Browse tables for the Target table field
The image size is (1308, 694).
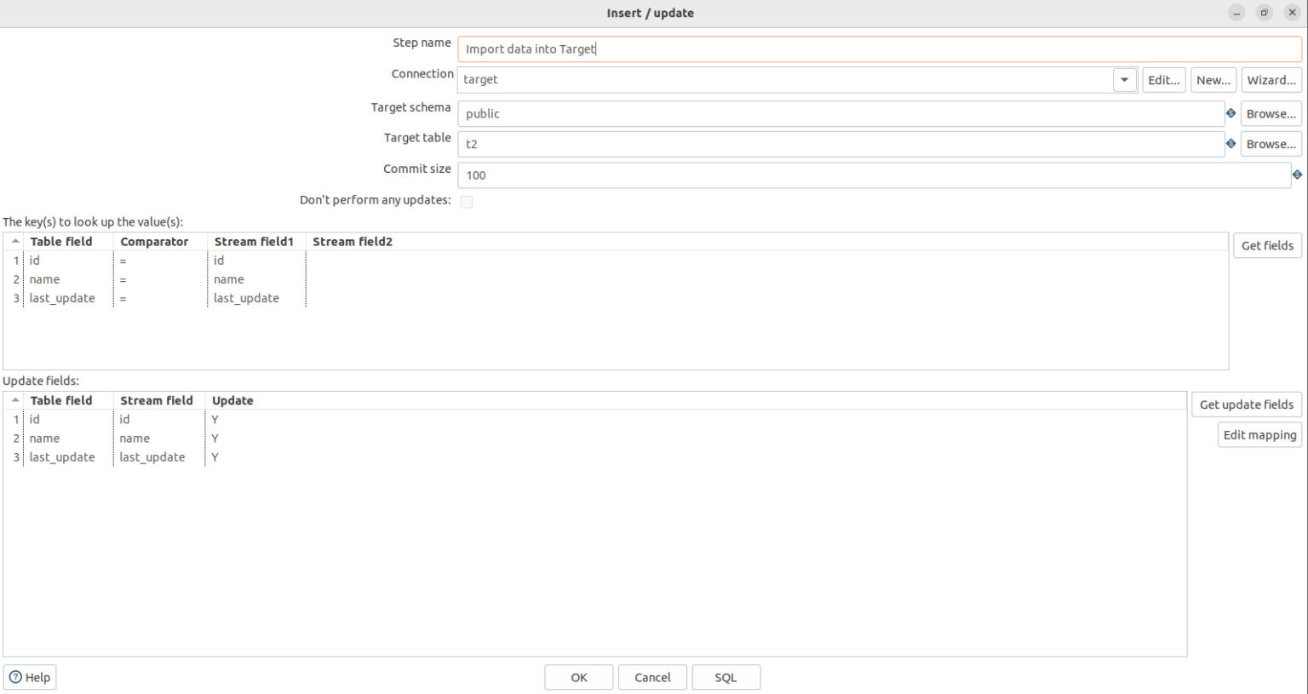click(1271, 143)
